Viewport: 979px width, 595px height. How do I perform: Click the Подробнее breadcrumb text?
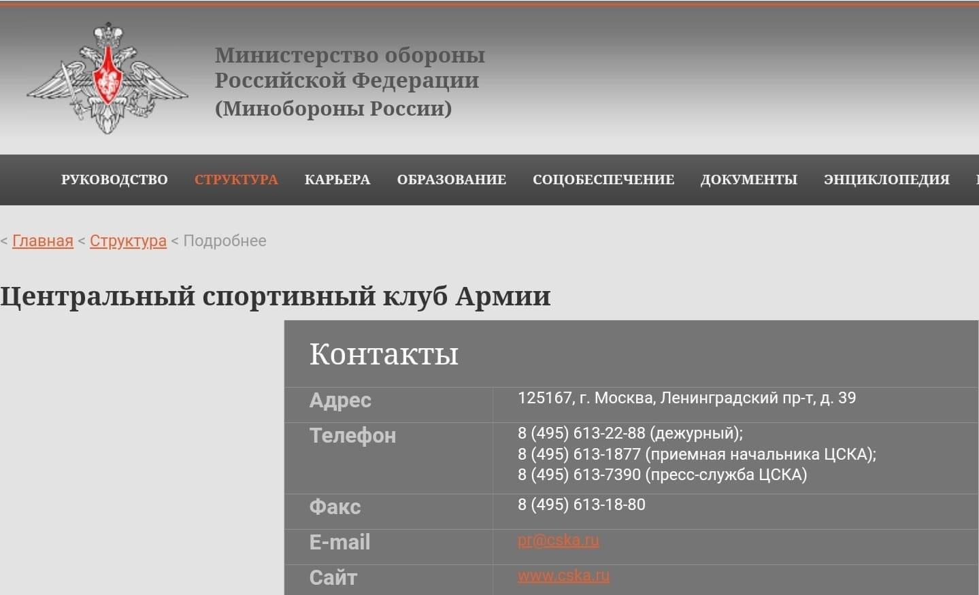tap(225, 241)
